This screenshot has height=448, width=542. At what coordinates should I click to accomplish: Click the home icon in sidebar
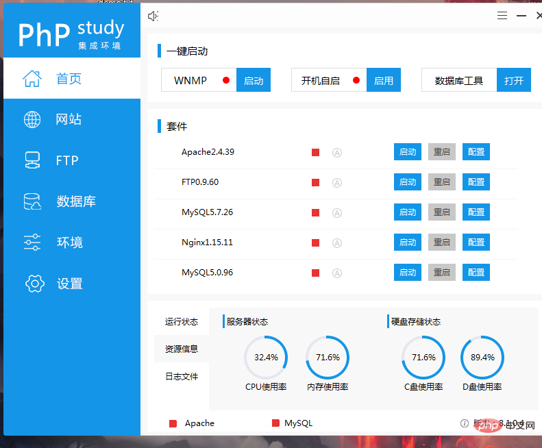pos(32,79)
